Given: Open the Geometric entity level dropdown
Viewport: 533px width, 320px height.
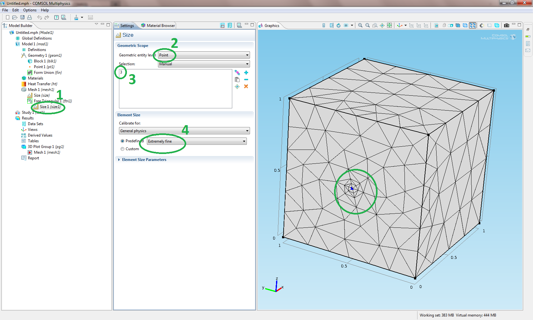Looking at the screenshot, I should tap(204, 55).
